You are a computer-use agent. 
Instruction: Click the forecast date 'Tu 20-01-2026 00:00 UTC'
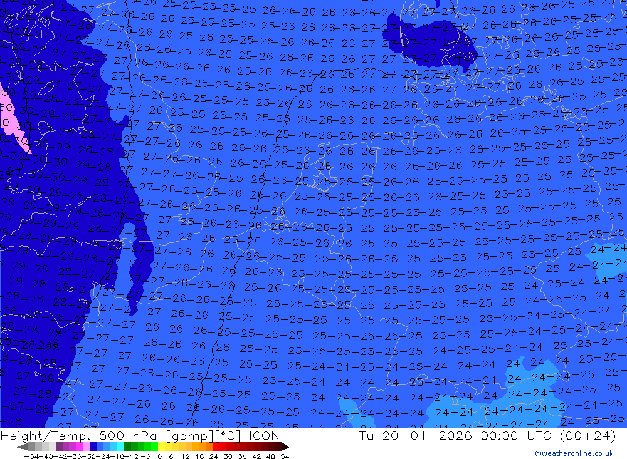click(x=456, y=435)
